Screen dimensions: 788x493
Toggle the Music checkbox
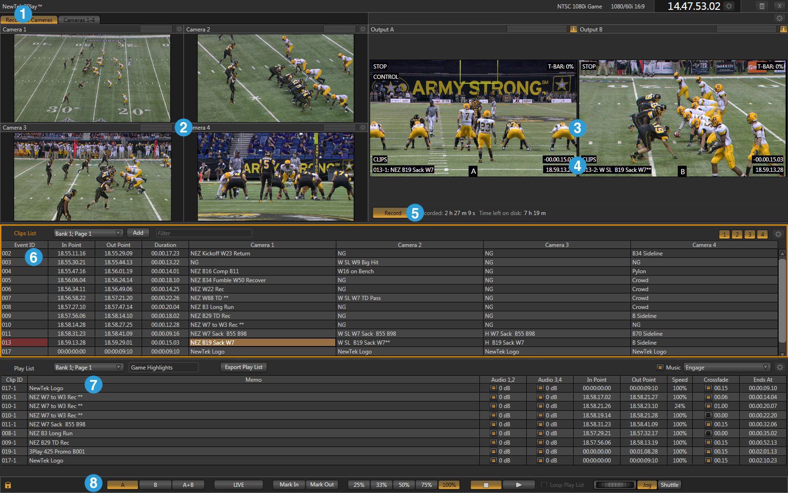click(660, 367)
